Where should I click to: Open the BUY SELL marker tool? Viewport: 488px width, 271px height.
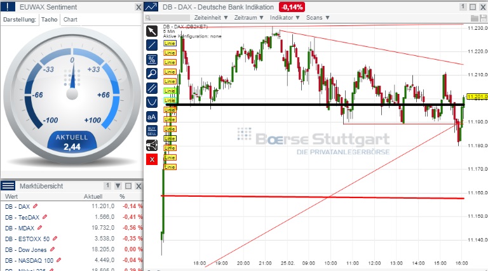coord(152,131)
